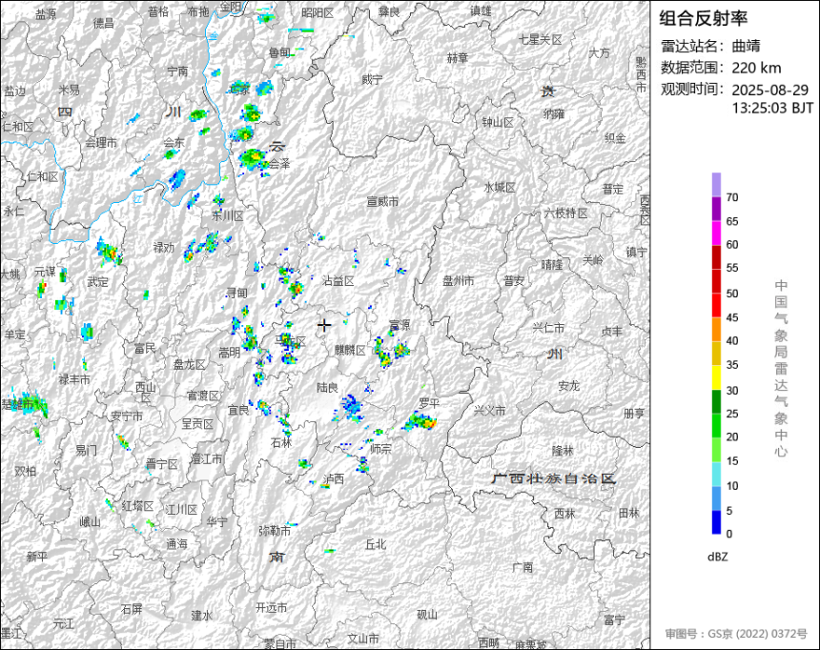820x650 pixels.
Task: Click the 宜良 map label
Action: point(238,410)
